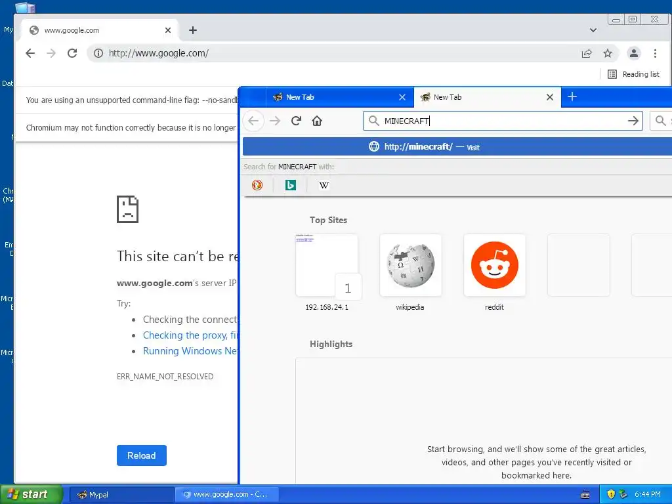The height and width of the screenshot is (504, 672).
Task: Bookmark this page with the star icon
Action: tap(607, 53)
